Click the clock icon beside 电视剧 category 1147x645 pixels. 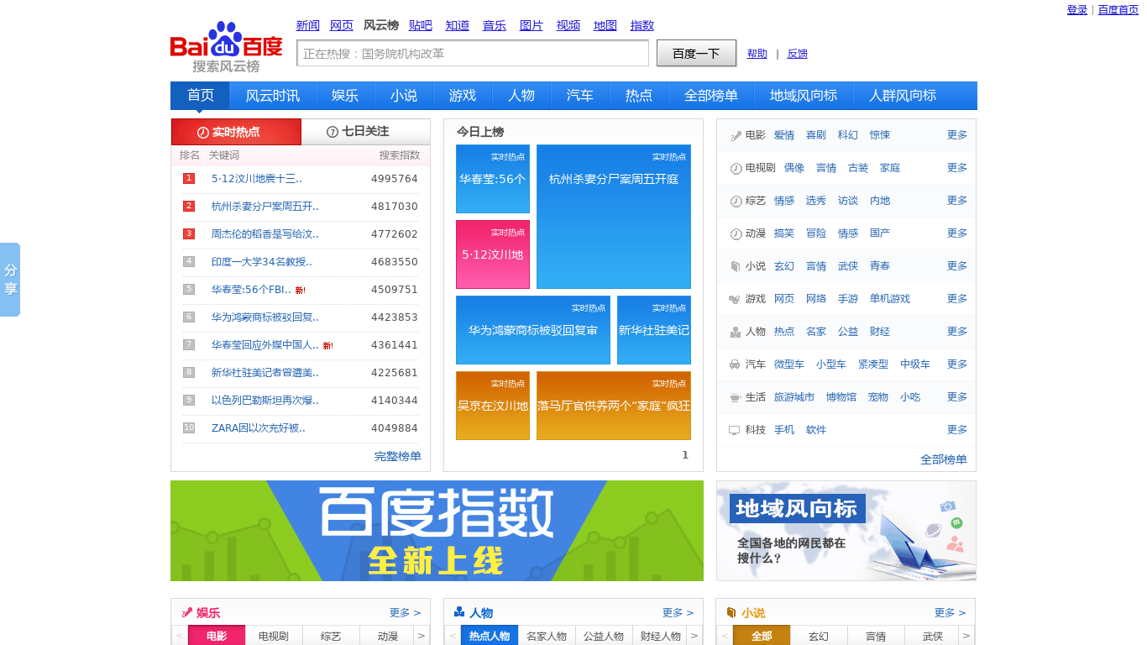click(x=736, y=168)
